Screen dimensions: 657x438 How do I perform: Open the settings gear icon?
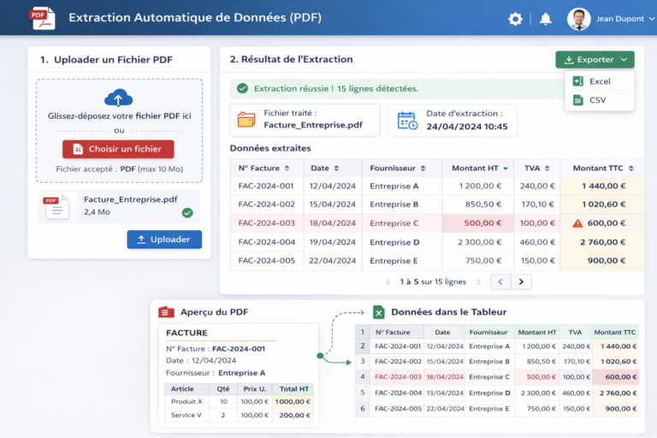(x=515, y=19)
